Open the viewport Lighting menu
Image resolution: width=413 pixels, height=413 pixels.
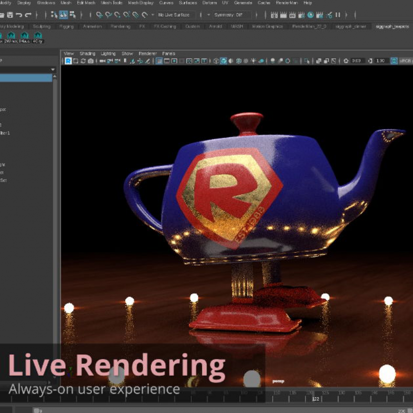pyautogui.click(x=108, y=53)
